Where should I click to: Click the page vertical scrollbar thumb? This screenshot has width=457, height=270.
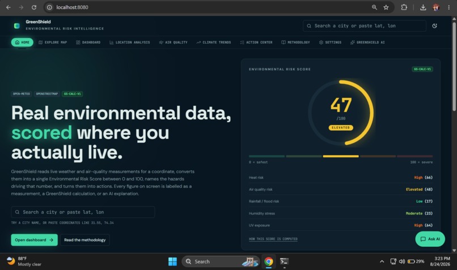[454, 66]
